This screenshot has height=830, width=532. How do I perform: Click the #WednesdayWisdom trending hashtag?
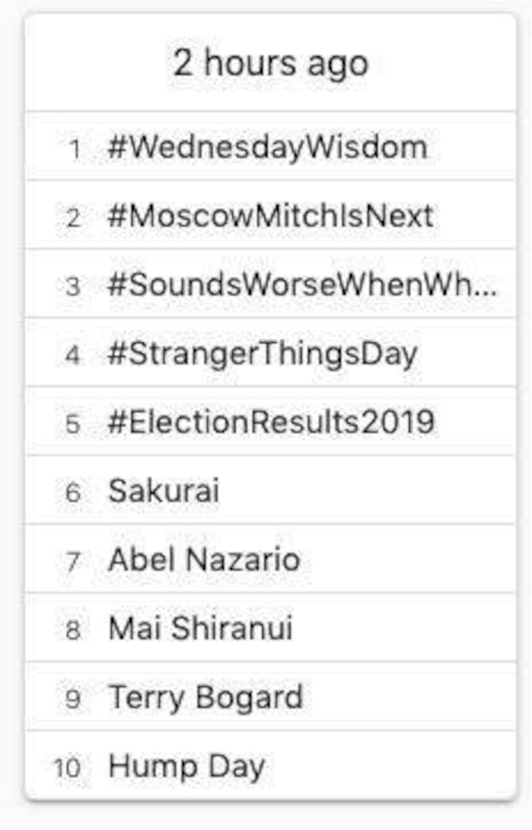click(x=267, y=148)
